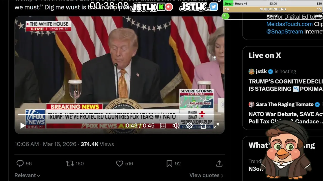Screen dimensions: 323x181
Task: Play the embedded video
Action: 23,126
